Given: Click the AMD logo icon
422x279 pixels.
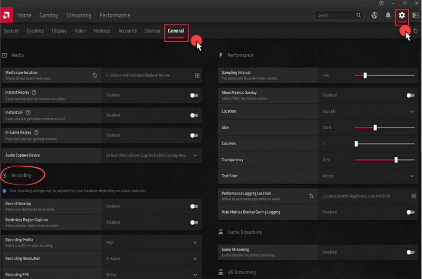Looking at the screenshot, I should (x=6, y=15).
